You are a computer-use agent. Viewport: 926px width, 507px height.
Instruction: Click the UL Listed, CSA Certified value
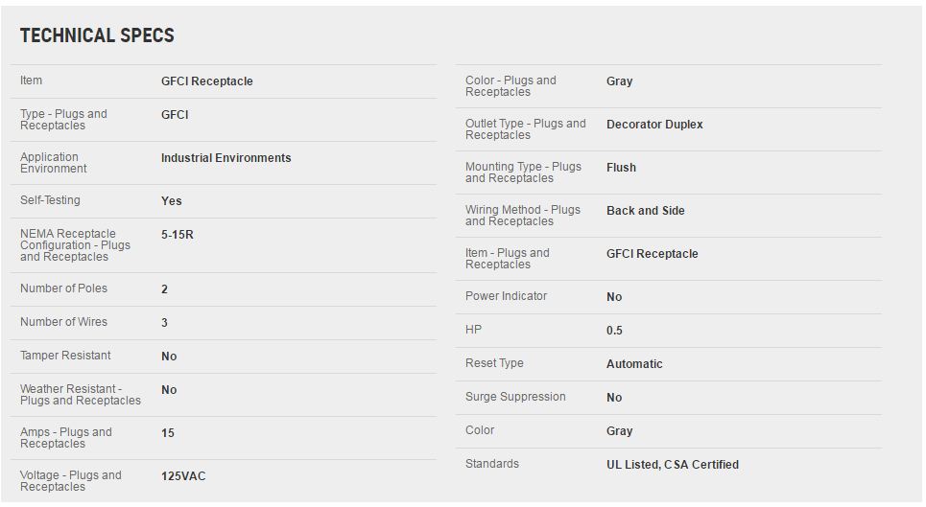tap(672, 465)
